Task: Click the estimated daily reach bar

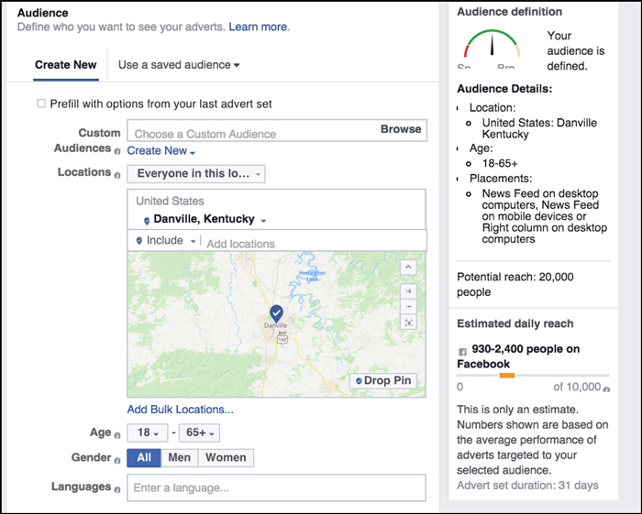Action: click(x=533, y=376)
